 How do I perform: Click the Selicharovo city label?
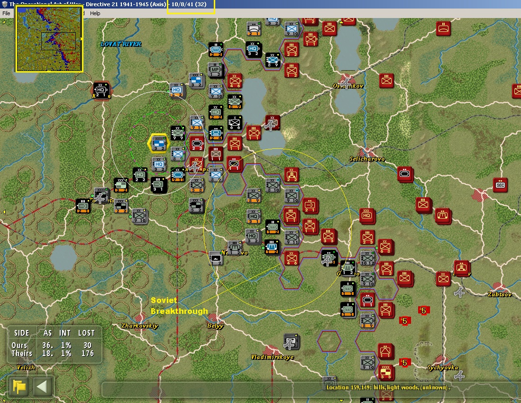367,159
